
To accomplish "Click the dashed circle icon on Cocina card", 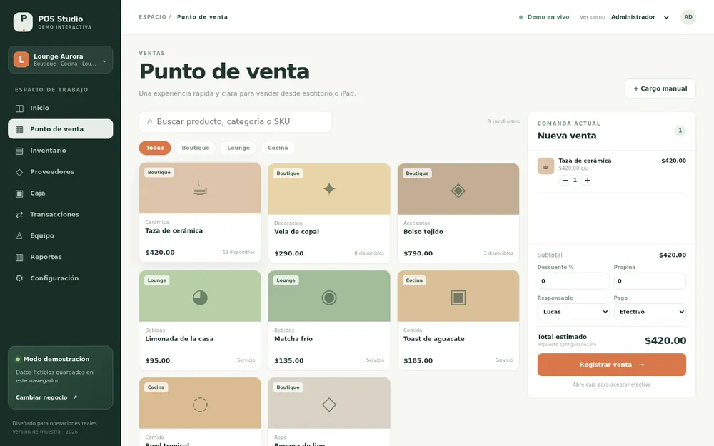I will pyautogui.click(x=200, y=405).
